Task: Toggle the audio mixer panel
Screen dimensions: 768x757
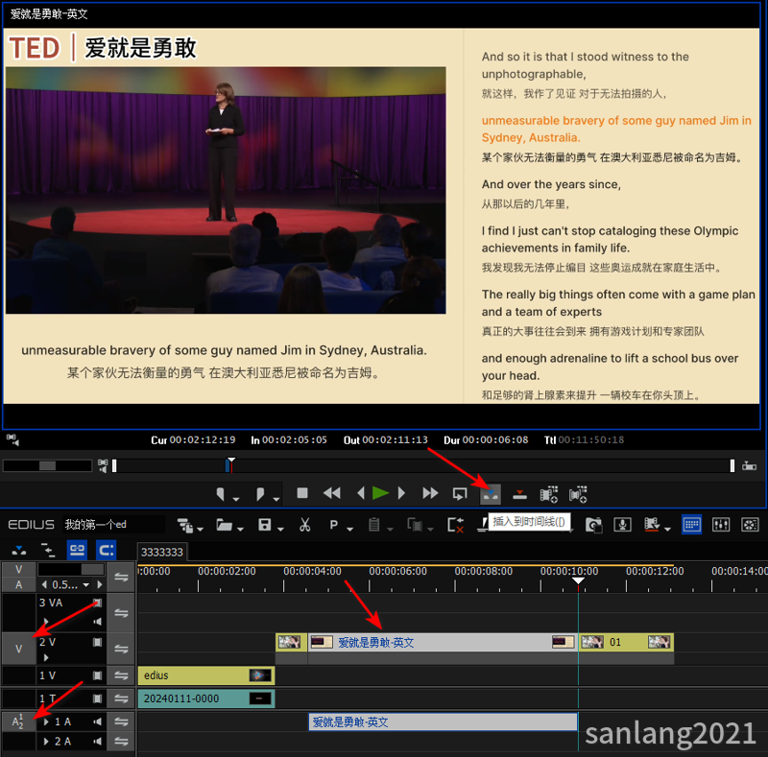Action: [721, 525]
